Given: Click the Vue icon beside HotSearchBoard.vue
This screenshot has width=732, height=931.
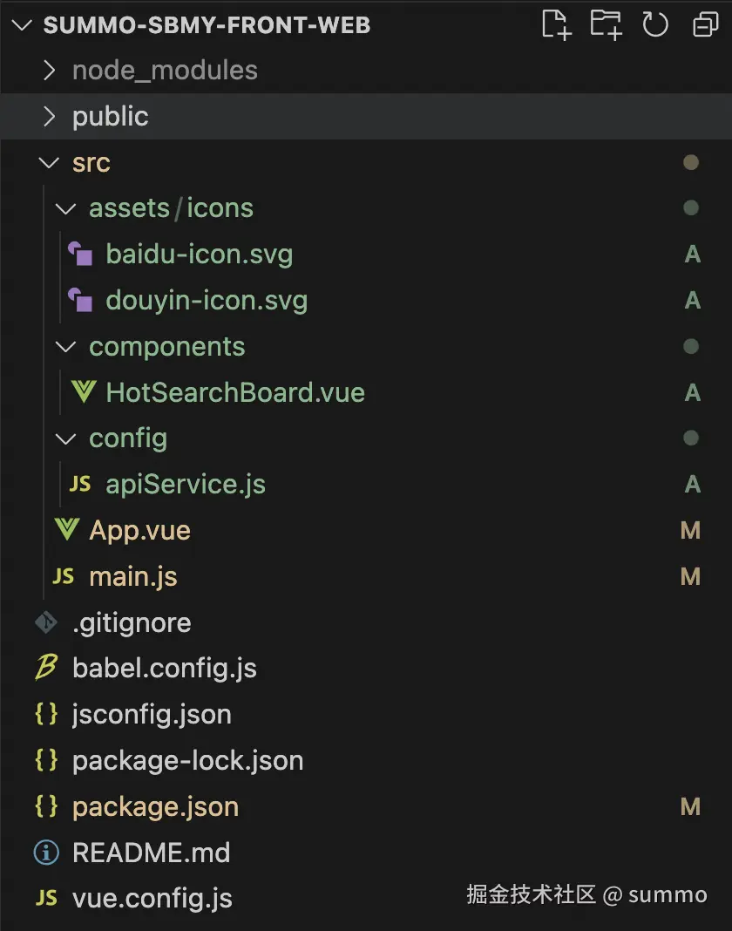Looking at the screenshot, I should click(83, 392).
